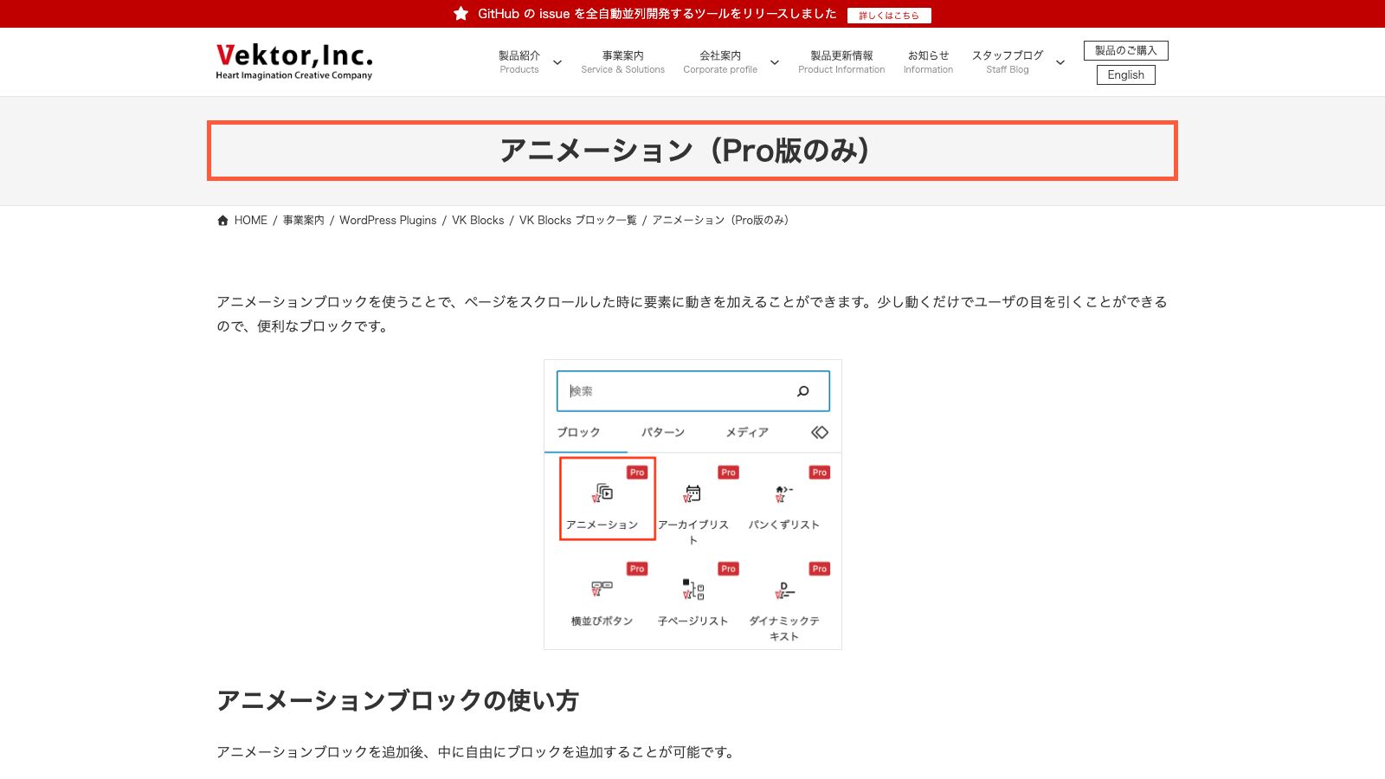Click the パンくずリスト block label text
1385x779 pixels.
pos(784,525)
